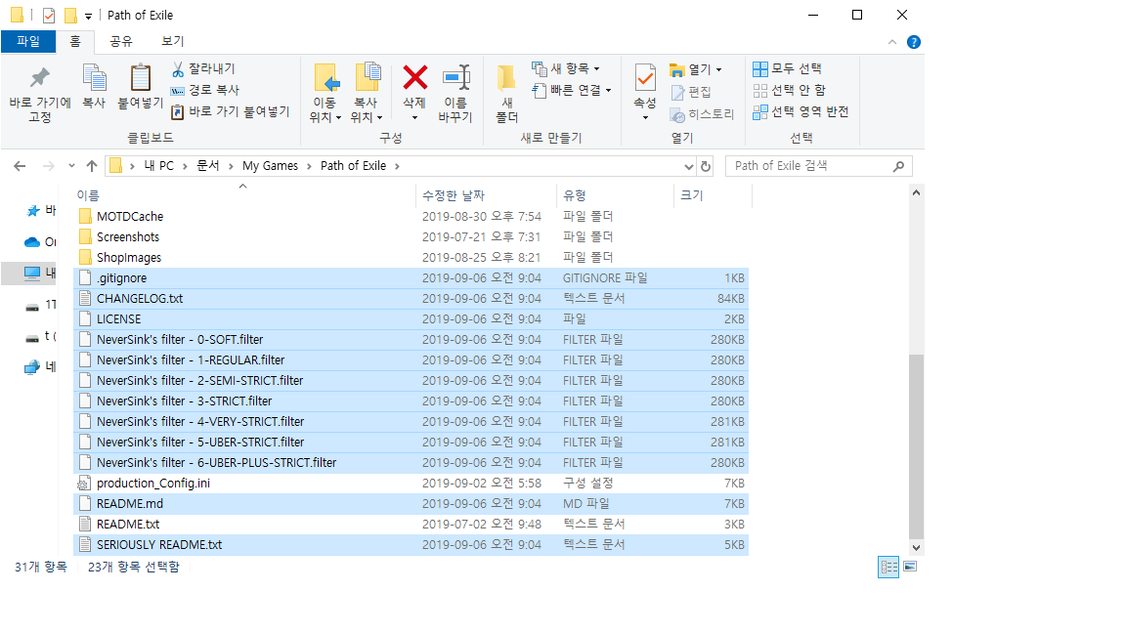This screenshot has width=1126, height=633.
Task: Open New item (새 항목) dropdown
Action: (565, 69)
